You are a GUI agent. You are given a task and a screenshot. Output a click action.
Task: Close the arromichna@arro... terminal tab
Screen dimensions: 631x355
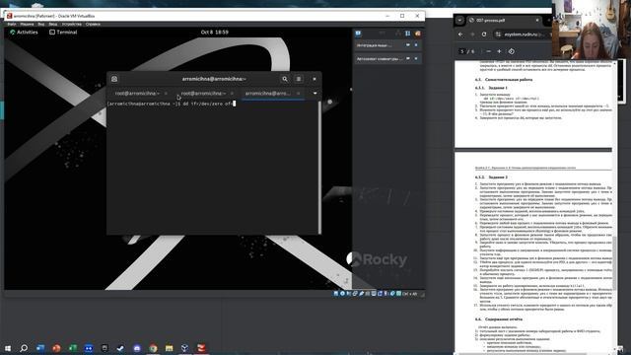pyautogui.click(x=298, y=94)
